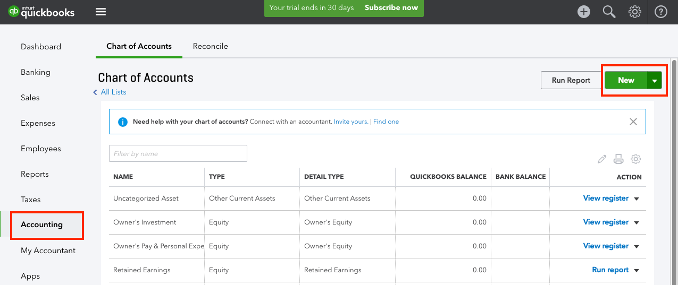Viewport: 678px width, 285px height.
Task: Click the green New button
Action: click(x=626, y=80)
